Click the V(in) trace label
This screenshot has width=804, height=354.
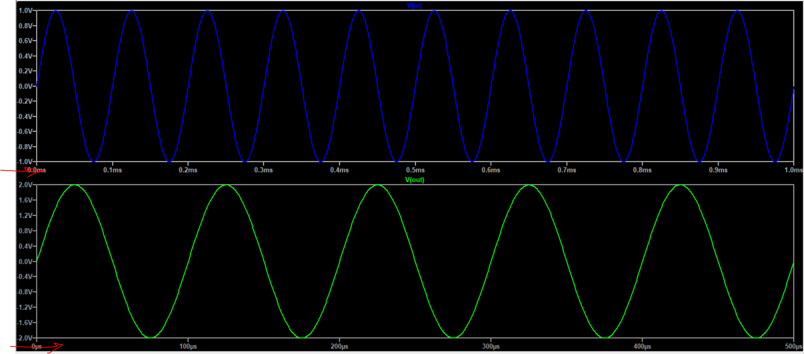(414, 5)
